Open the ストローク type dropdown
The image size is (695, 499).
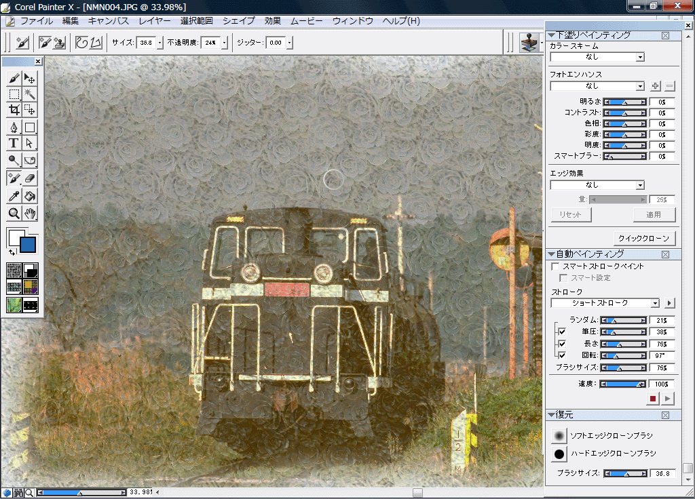605,303
